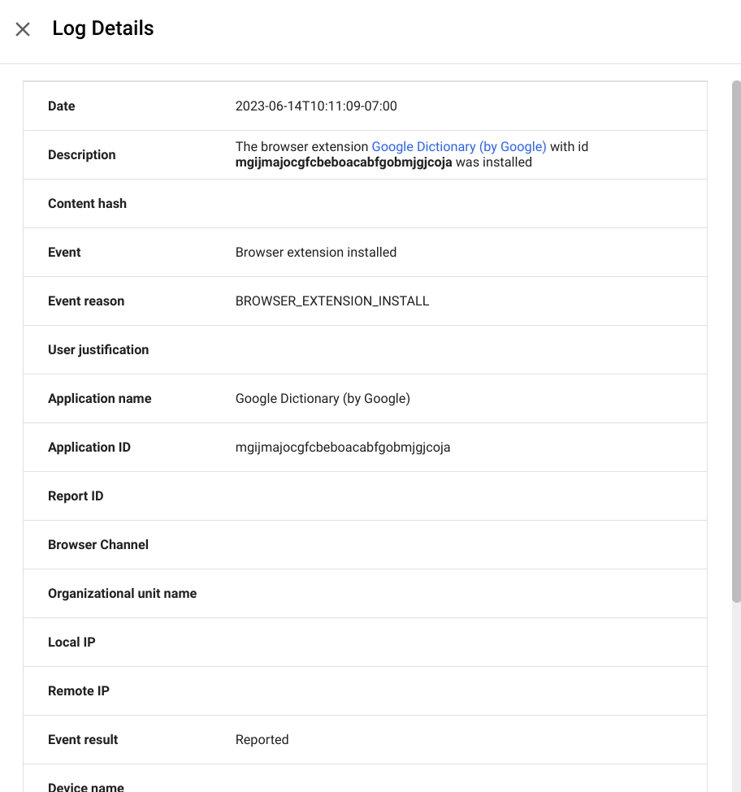Select the Application name value
741x792 pixels.
click(323, 399)
